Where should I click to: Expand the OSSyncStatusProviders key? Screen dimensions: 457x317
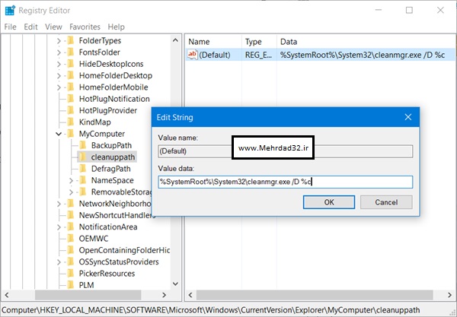pos(59,262)
